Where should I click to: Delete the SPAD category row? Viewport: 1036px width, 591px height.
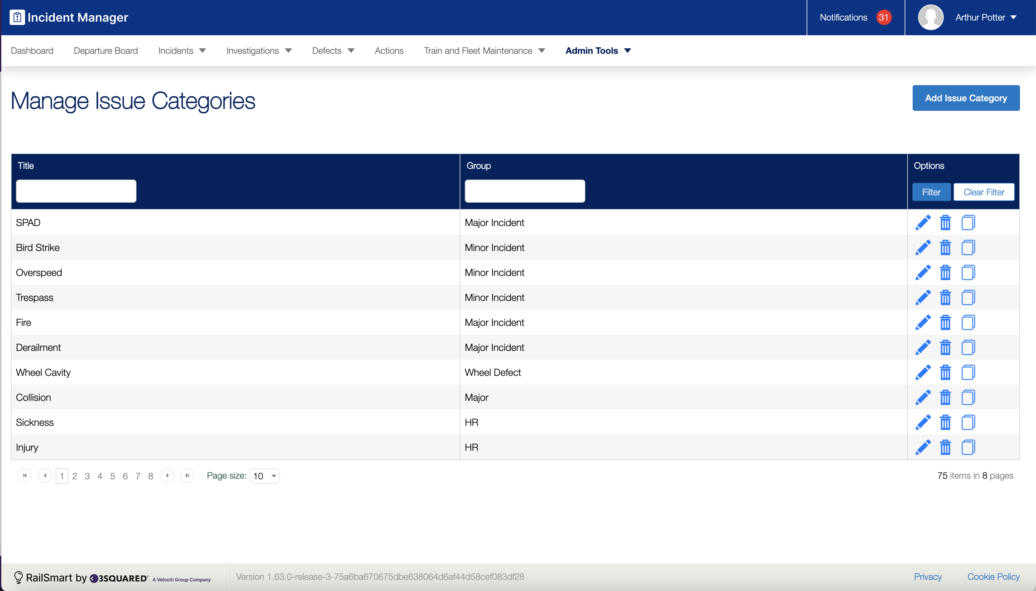[x=945, y=223]
